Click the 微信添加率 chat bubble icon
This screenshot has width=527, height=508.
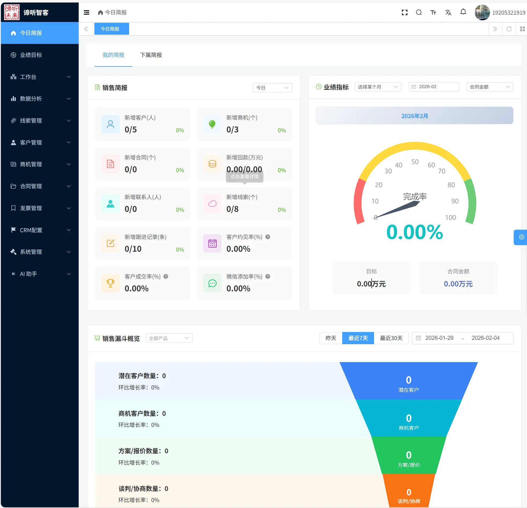212,283
